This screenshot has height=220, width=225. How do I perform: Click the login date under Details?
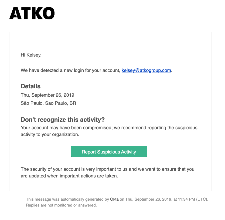click(47, 95)
